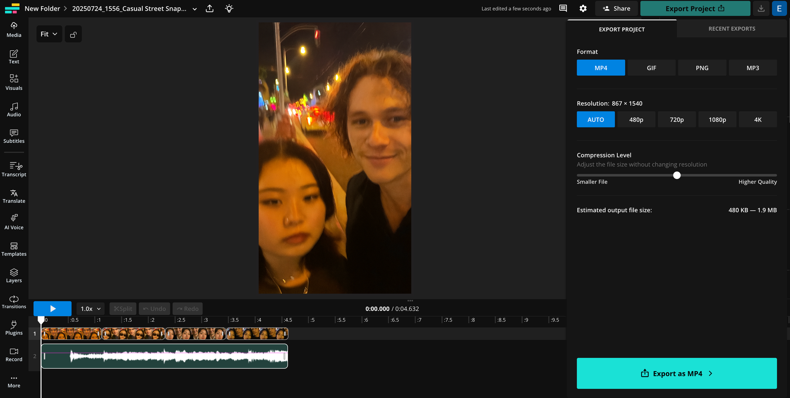Viewport: 790px width, 398px height.
Task: Click the compression level slider handle
Action: (x=677, y=175)
